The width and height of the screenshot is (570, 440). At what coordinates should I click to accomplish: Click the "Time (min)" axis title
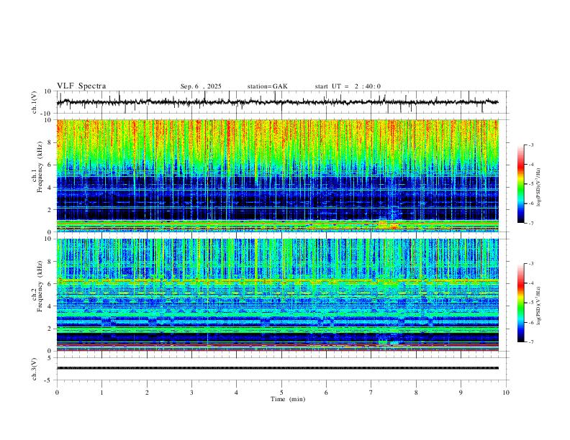[288, 399]
